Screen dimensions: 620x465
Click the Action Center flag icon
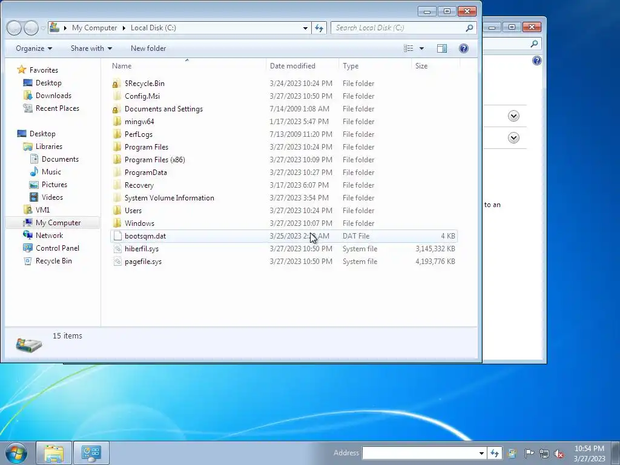click(x=529, y=453)
